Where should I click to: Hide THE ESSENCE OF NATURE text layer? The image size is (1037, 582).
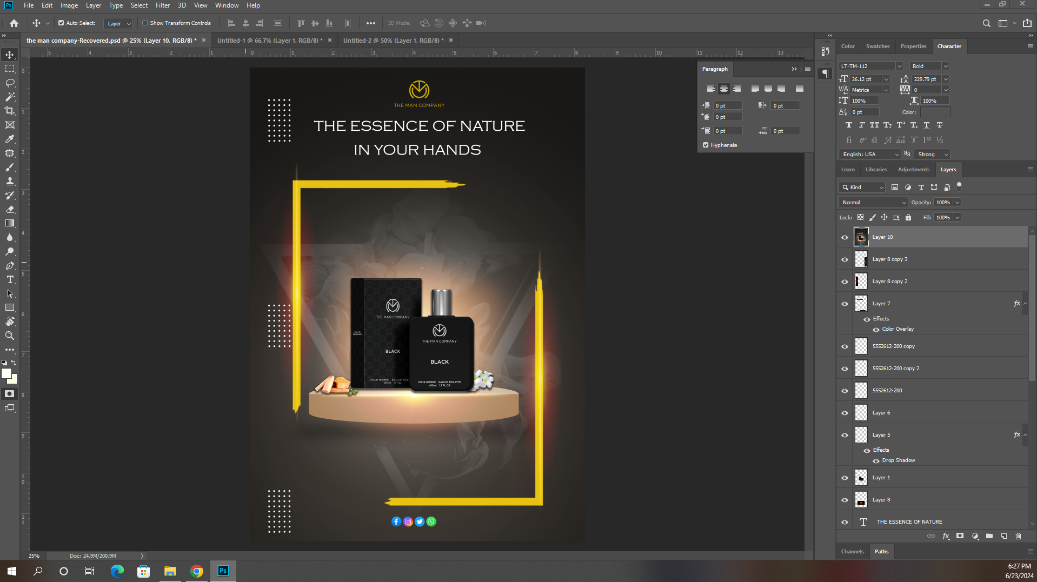pos(845,522)
